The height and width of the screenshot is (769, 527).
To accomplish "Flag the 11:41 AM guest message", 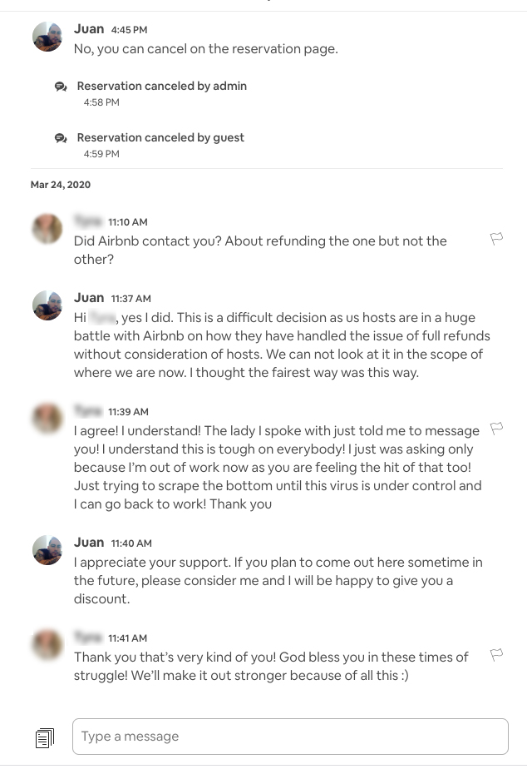I will (x=496, y=656).
